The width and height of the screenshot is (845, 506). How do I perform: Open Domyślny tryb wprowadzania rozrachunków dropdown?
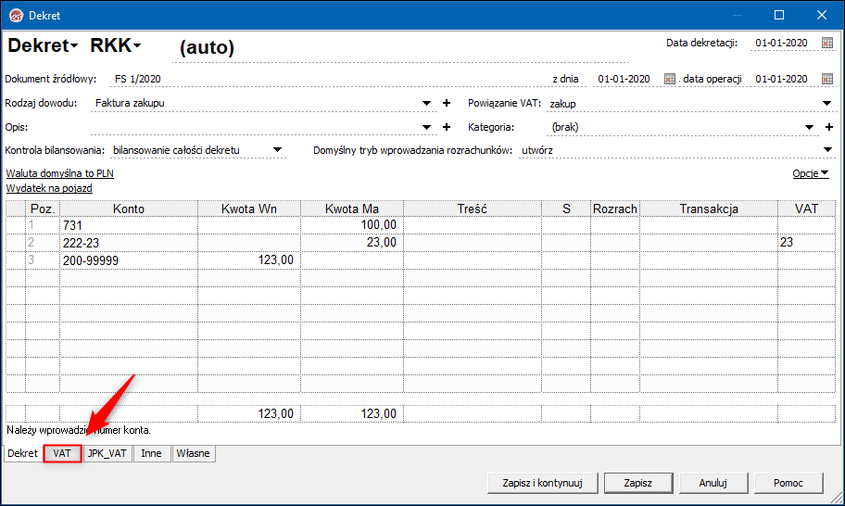(x=827, y=150)
